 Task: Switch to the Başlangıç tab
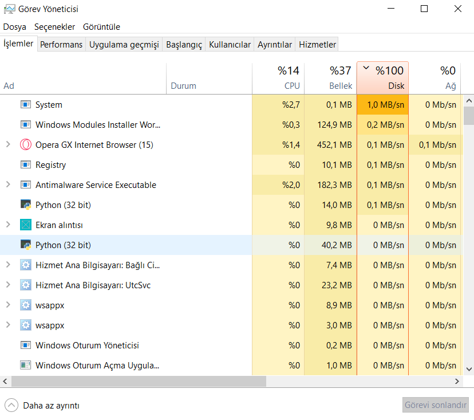(184, 45)
